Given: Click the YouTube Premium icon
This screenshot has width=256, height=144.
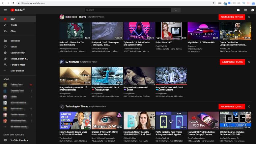Looking at the screenshot, I should (x=5, y=140).
